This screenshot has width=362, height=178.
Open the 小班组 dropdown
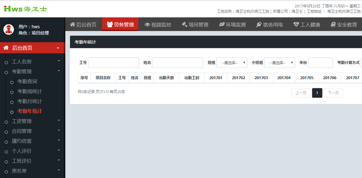coord(279,63)
